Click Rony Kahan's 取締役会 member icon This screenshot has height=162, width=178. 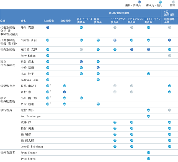[48, 55]
